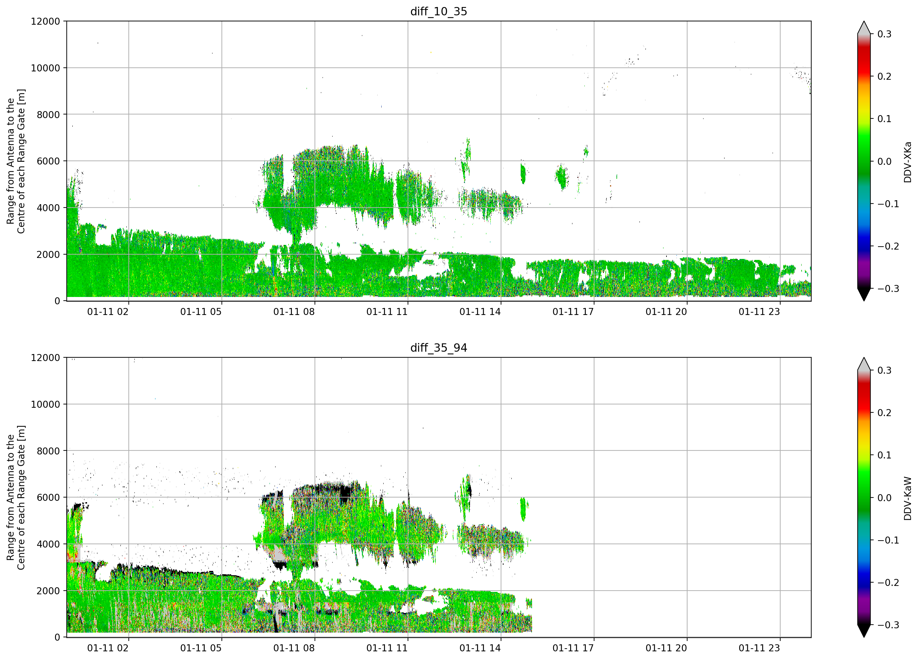Click the top colorbar gradient strip
The width and height of the screenshot is (919, 660).
864,161
